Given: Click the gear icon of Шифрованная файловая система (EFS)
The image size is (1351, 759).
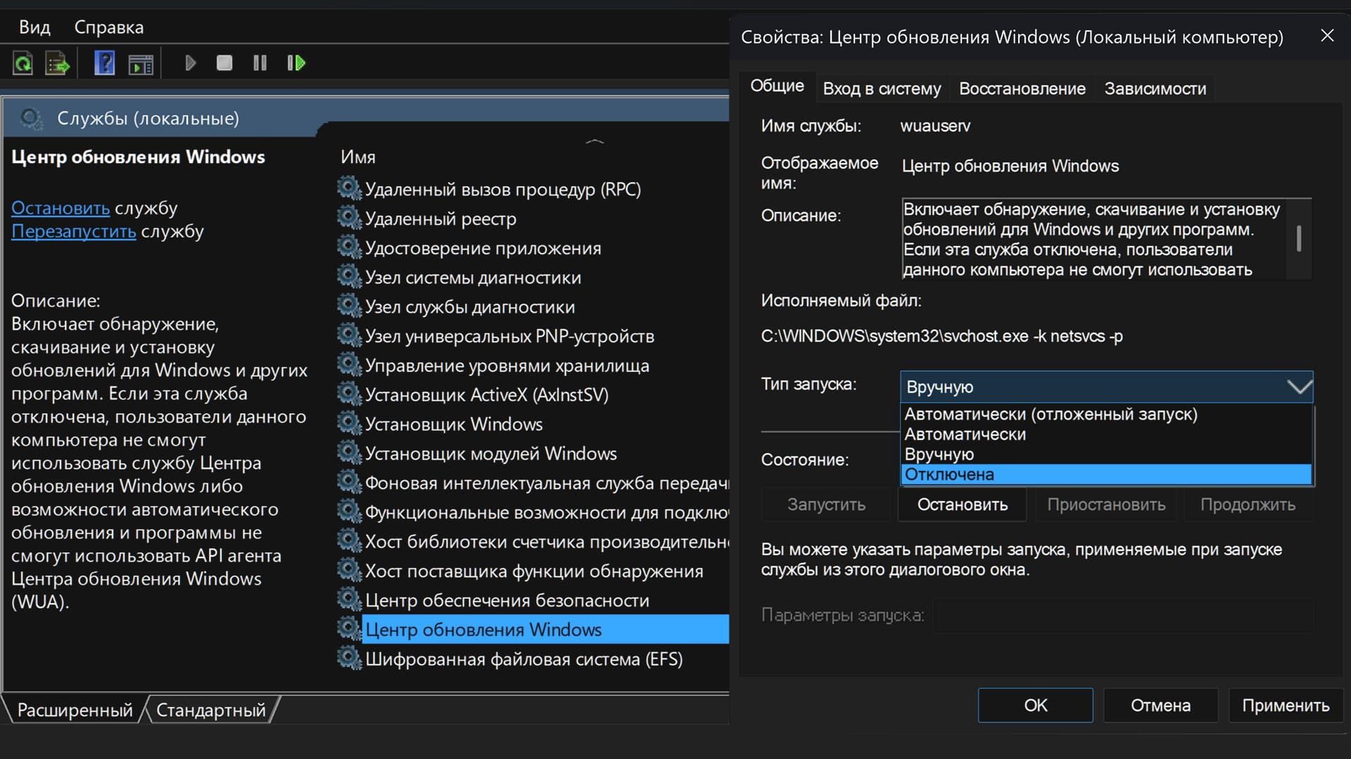Looking at the screenshot, I should 349,659.
